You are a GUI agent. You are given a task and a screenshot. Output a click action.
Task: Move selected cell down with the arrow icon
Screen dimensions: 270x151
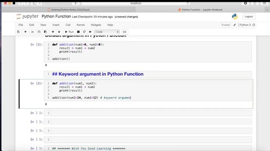pyautogui.click(x=59, y=32)
